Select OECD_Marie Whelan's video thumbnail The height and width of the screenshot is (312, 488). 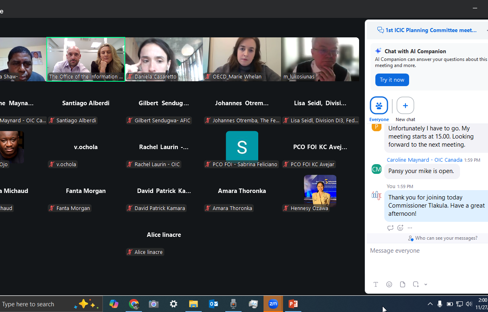coord(242,59)
